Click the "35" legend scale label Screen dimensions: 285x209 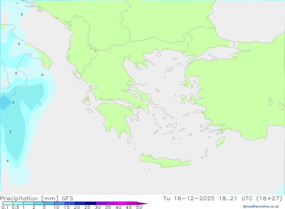(x=108, y=207)
